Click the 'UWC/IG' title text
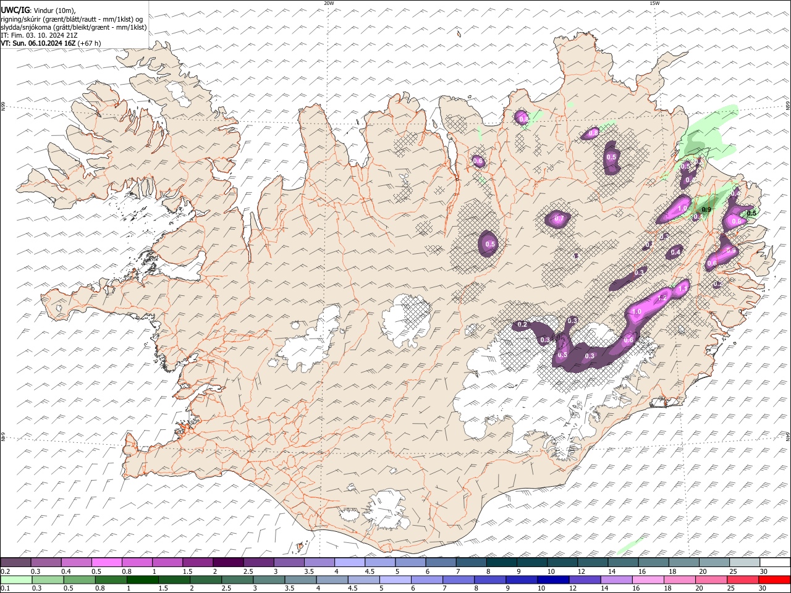Screen dimensions: 791x593 pyautogui.click(x=15, y=11)
